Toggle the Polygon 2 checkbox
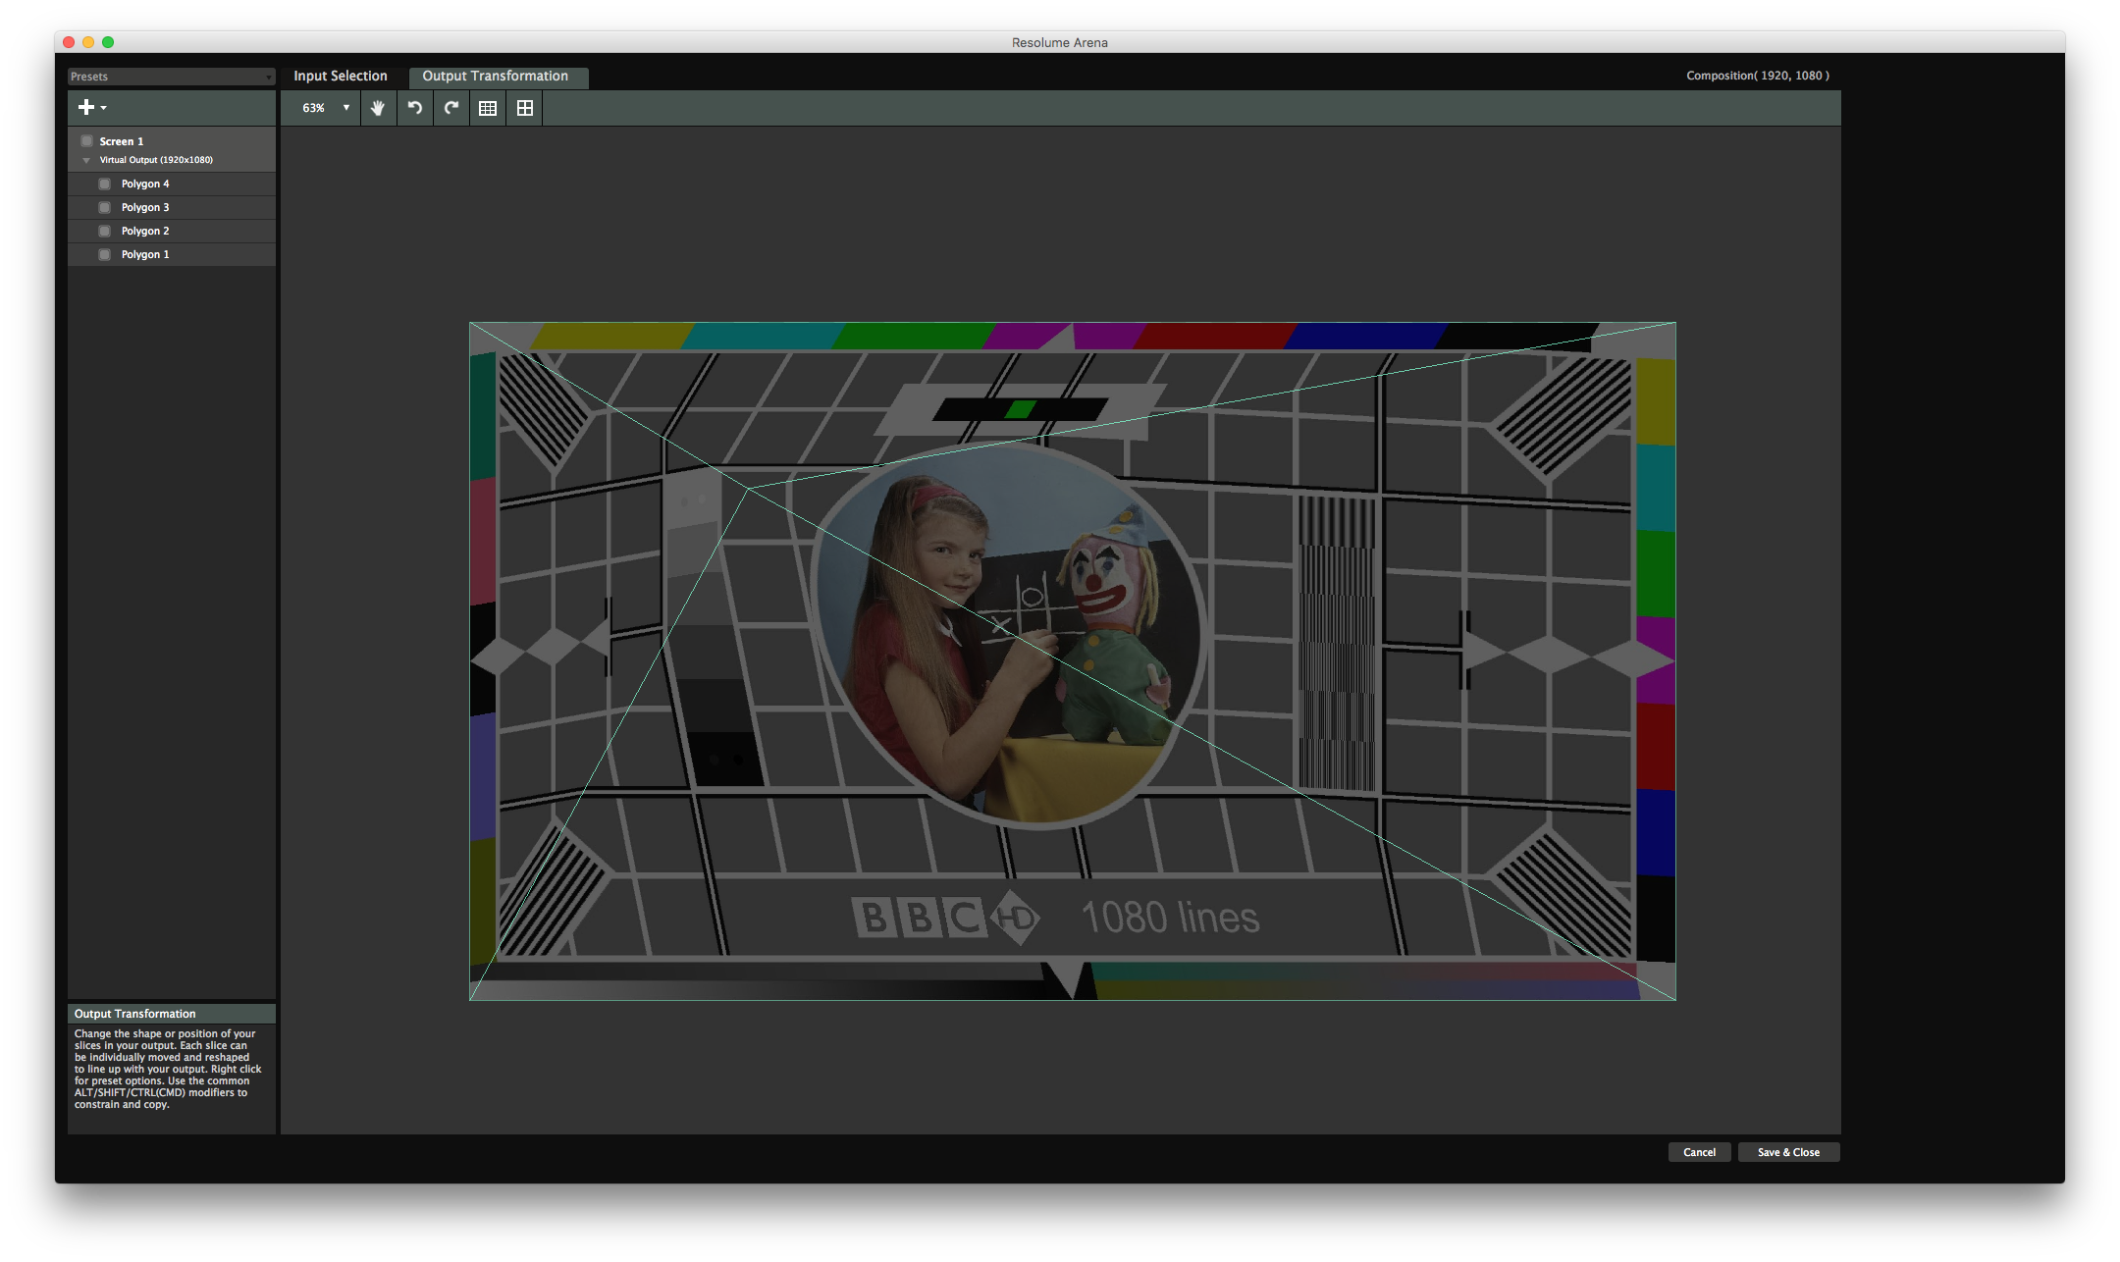This screenshot has height=1262, width=2120. coord(105,231)
